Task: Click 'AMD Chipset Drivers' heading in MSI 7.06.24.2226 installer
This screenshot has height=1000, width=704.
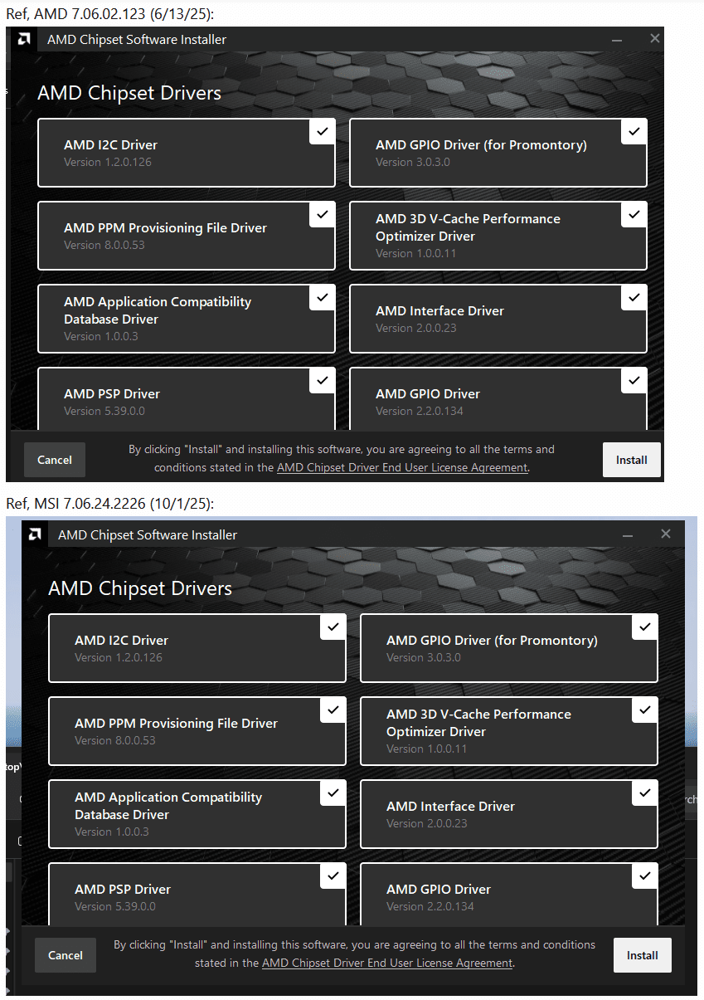Action: (x=140, y=588)
